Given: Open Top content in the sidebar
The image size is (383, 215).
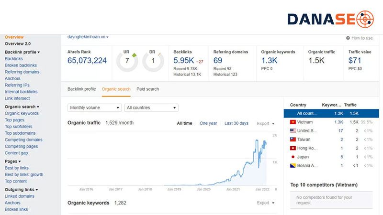Looking at the screenshot, I should [16, 181].
